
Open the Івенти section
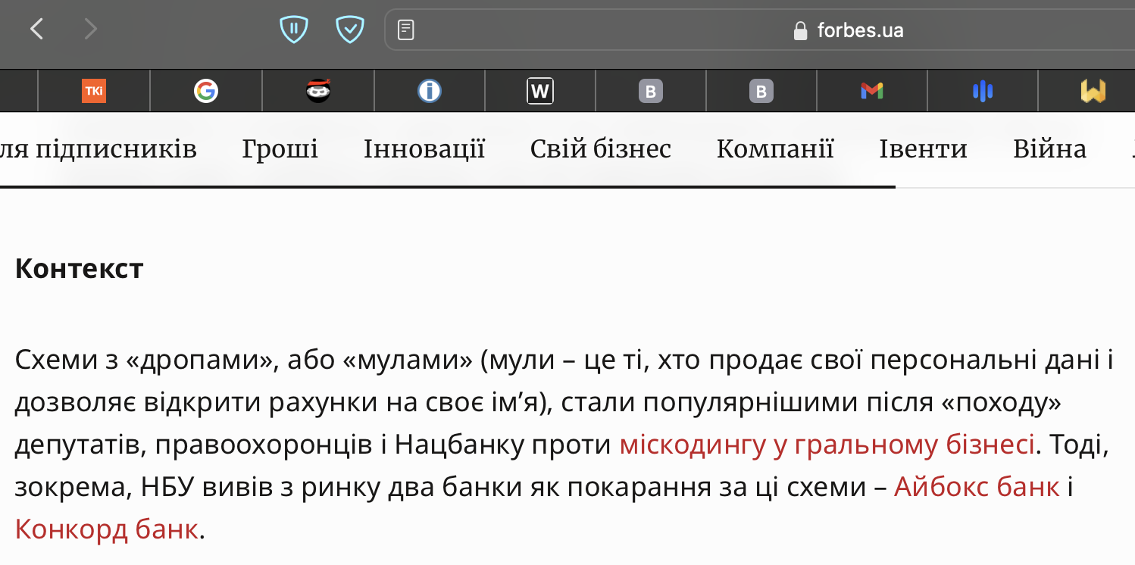[x=923, y=149]
